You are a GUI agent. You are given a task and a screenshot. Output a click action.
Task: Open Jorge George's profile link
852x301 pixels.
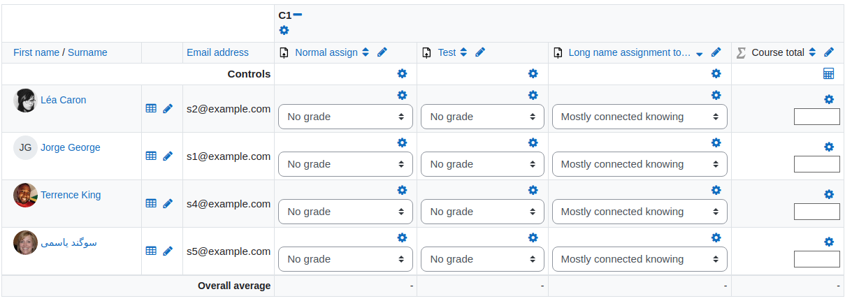tap(71, 147)
